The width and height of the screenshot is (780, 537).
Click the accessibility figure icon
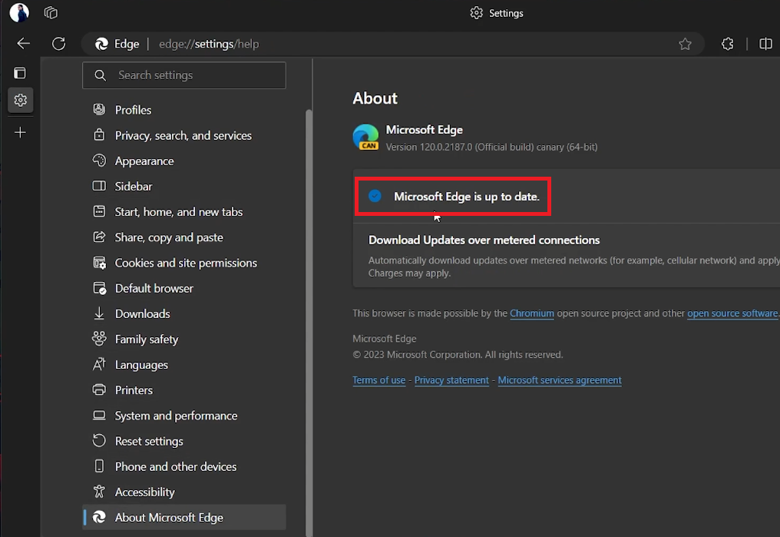pyautogui.click(x=99, y=491)
